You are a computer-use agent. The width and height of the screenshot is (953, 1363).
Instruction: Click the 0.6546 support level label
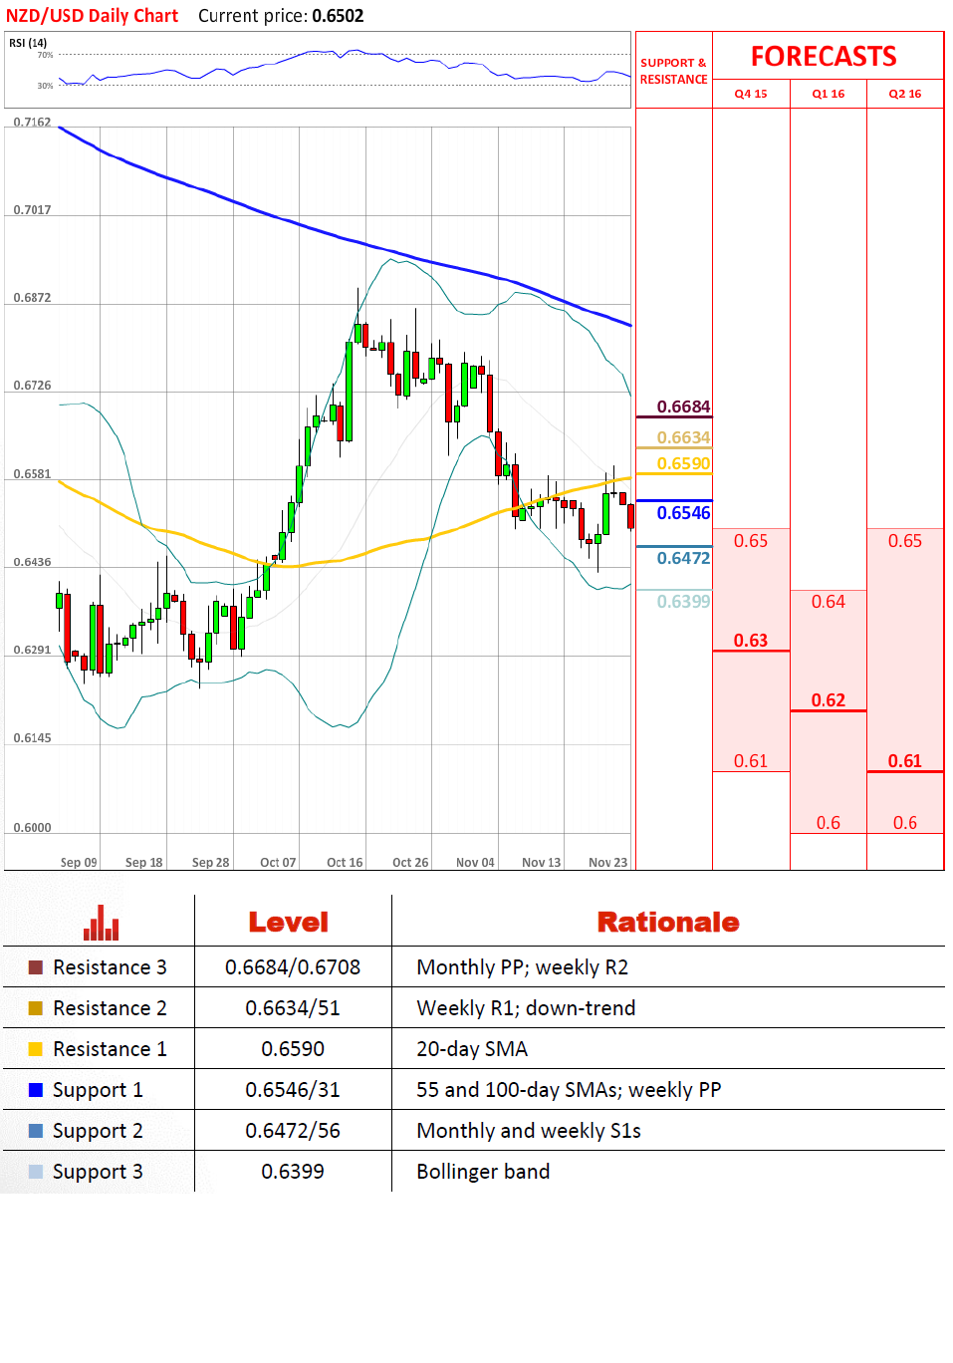(683, 513)
